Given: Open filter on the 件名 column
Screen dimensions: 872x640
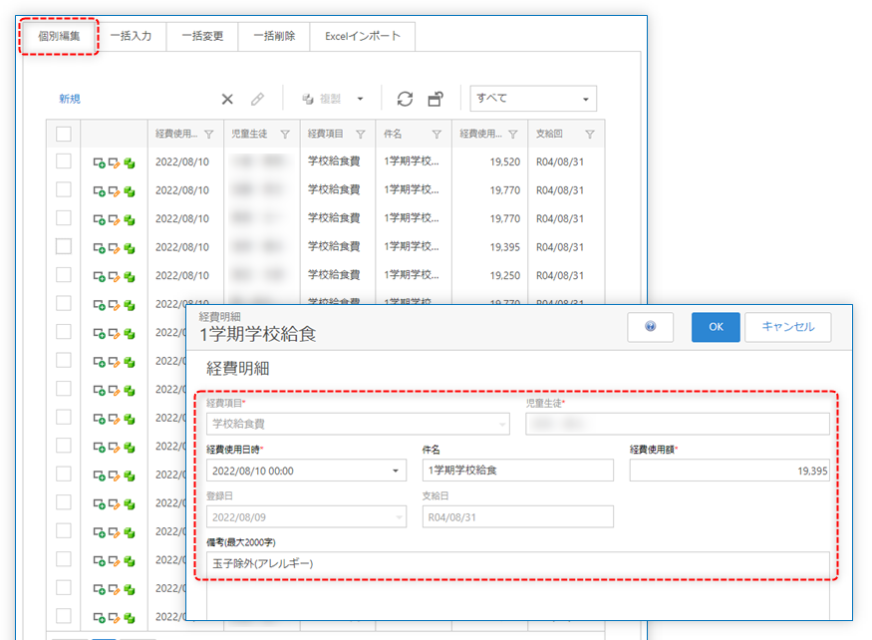Looking at the screenshot, I should [436, 135].
